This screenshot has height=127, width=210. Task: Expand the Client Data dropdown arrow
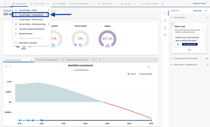point(48,4)
